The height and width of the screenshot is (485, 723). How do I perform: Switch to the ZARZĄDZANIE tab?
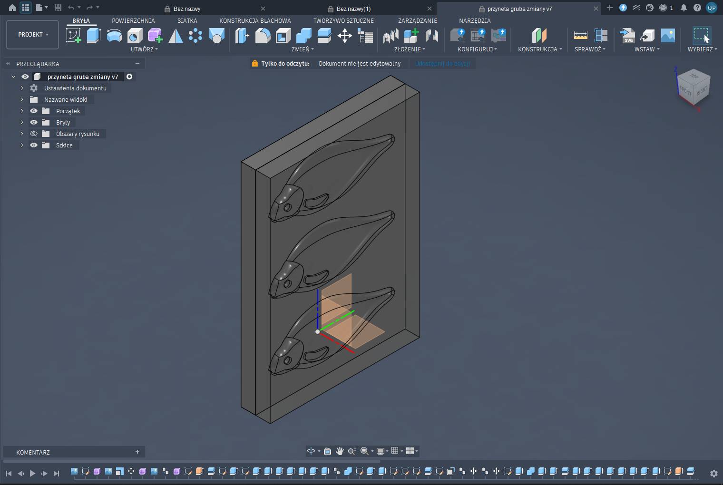(x=417, y=20)
